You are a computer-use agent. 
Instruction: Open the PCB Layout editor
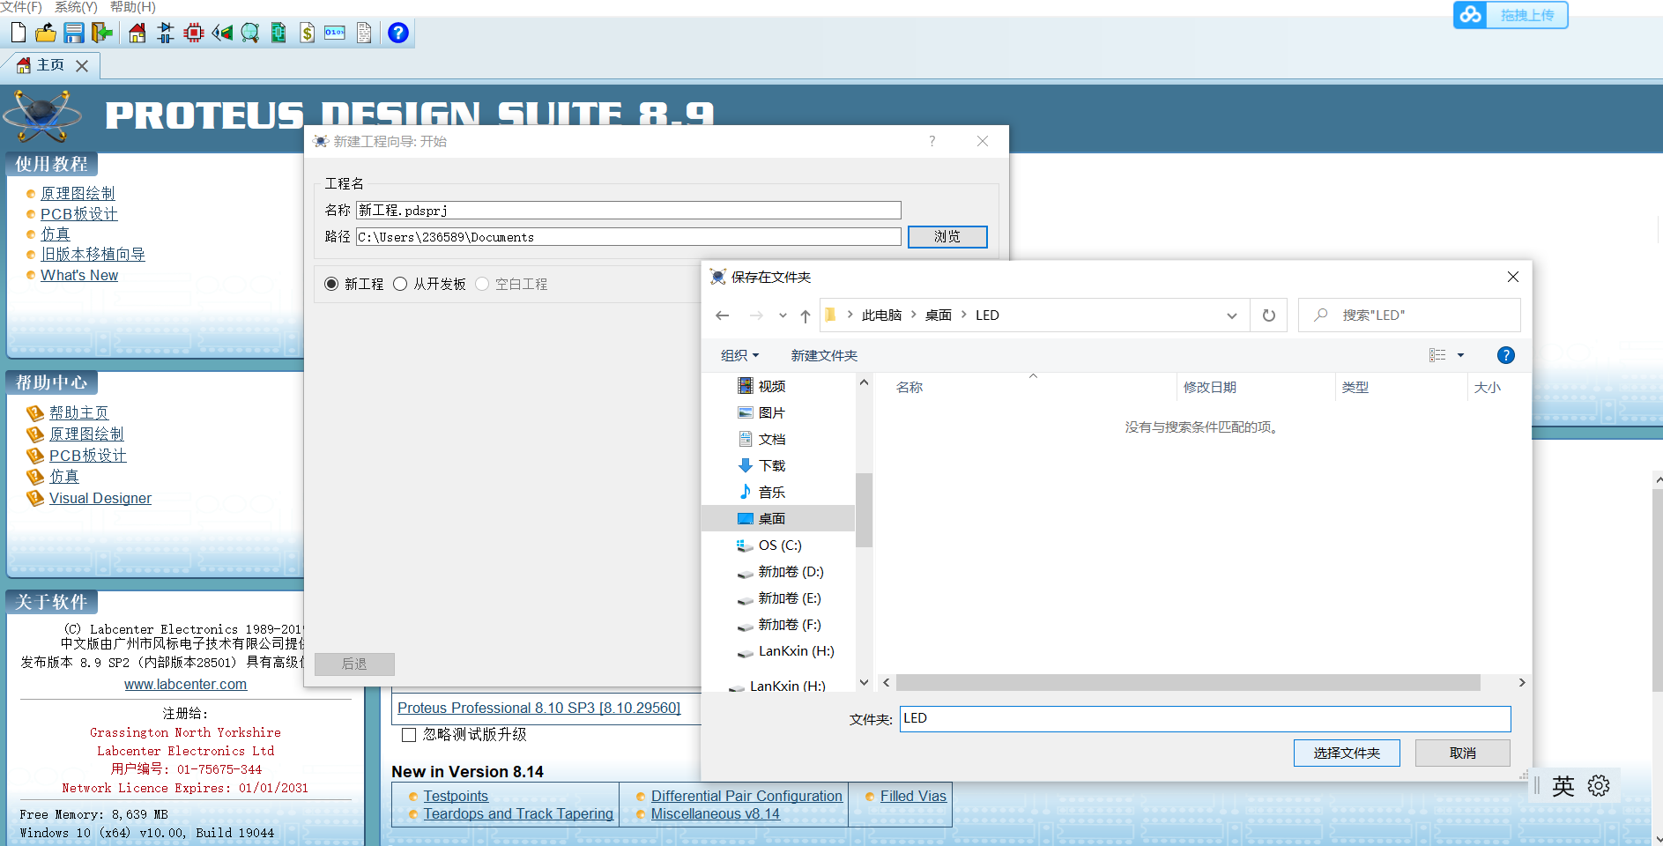(193, 33)
